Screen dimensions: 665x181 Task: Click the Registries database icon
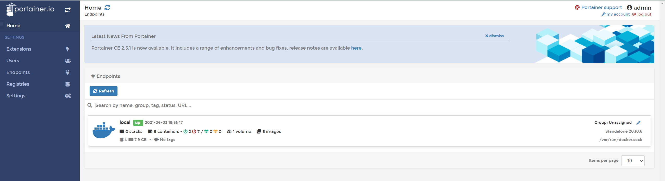coord(68,84)
